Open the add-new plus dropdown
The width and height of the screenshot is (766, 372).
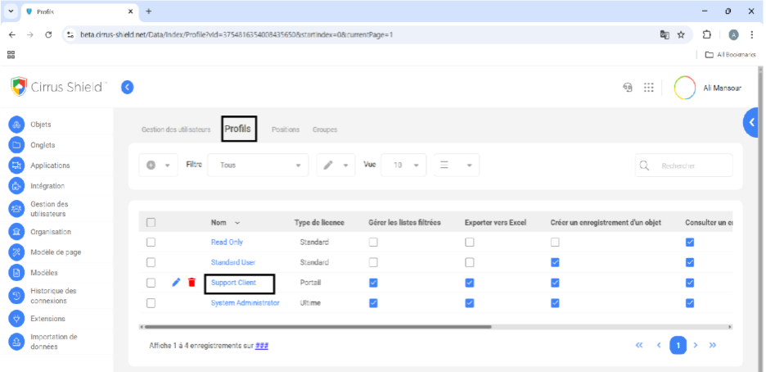[x=158, y=165]
